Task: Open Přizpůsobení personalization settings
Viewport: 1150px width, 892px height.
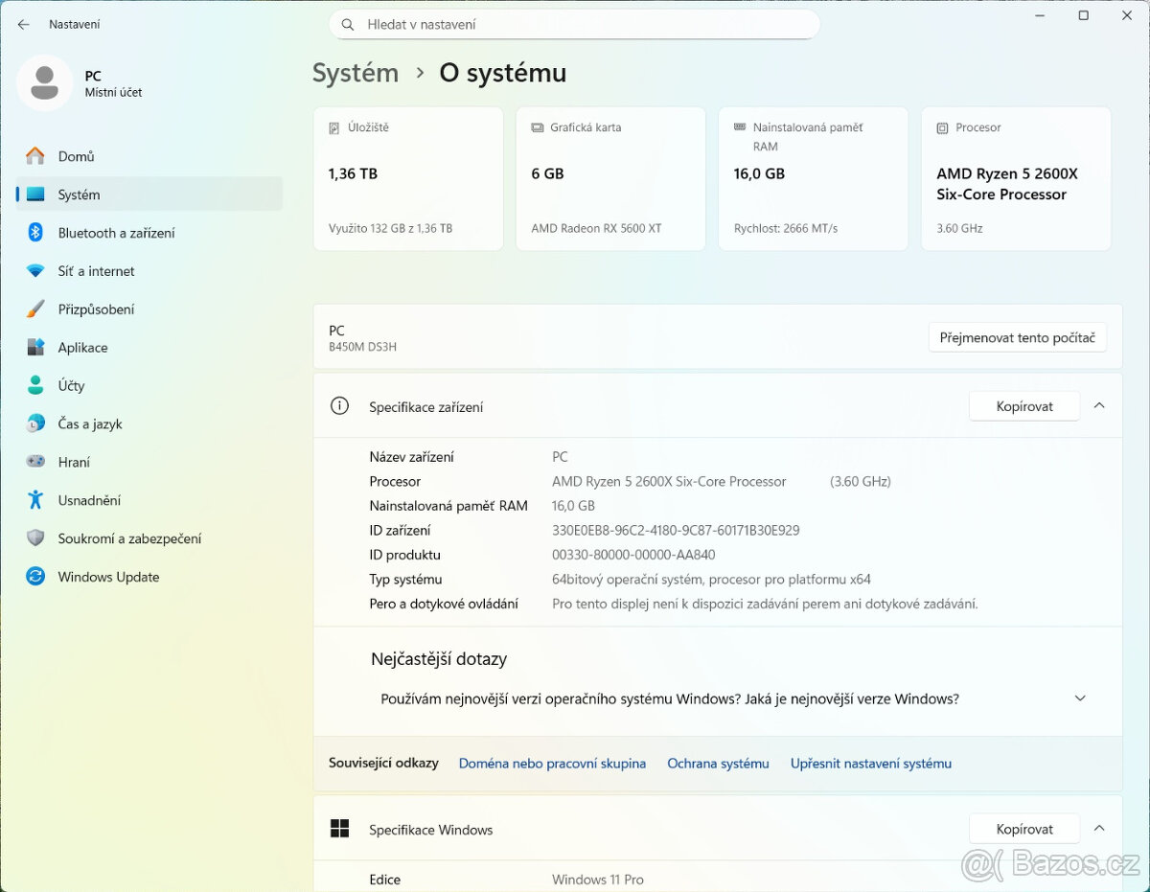Action: tap(96, 309)
